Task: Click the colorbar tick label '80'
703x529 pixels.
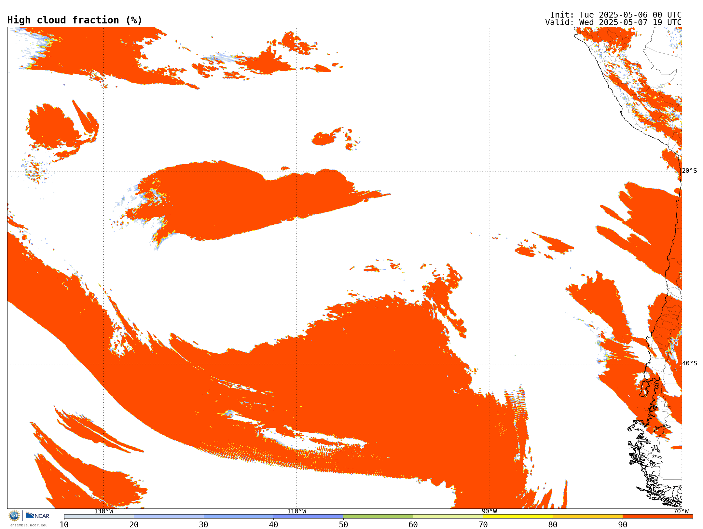Action: [x=553, y=524]
